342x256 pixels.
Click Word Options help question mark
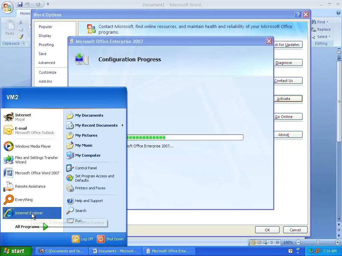(298, 15)
